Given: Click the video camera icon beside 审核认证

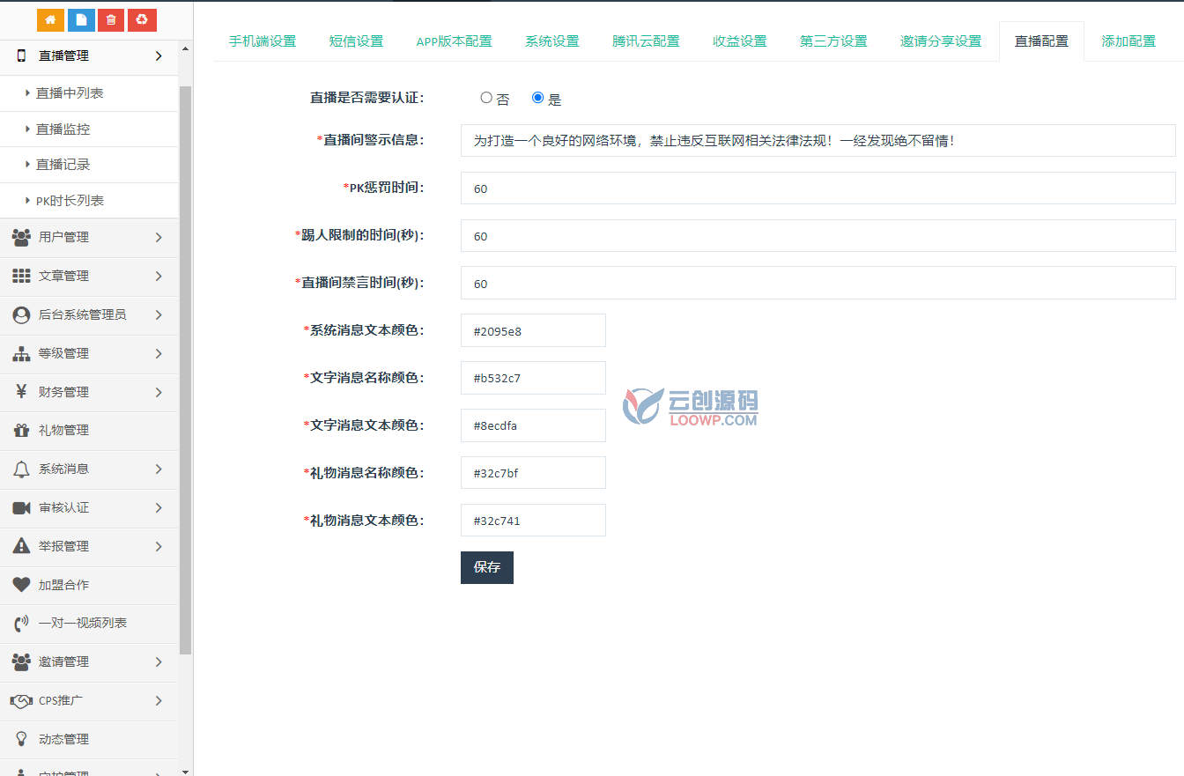Looking at the screenshot, I should point(21,507).
